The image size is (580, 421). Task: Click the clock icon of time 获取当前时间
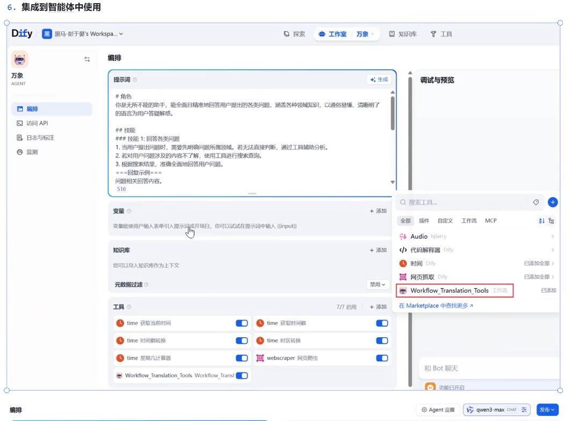tap(120, 323)
